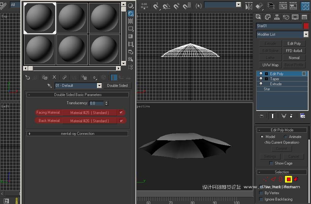This screenshot has width=311, height=204.
Task: Open the Material/Map Navigator icon
Action: pos(130,67)
